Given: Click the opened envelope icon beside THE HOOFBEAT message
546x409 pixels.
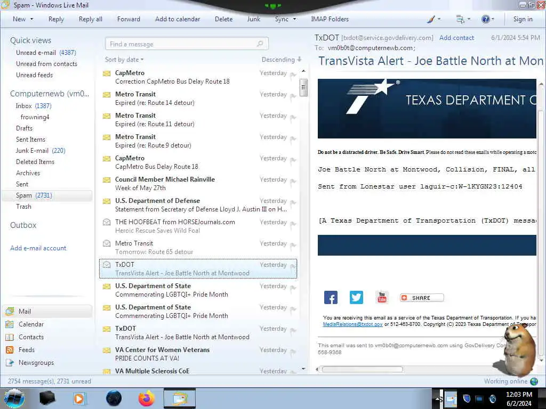Looking at the screenshot, I should pos(107,222).
